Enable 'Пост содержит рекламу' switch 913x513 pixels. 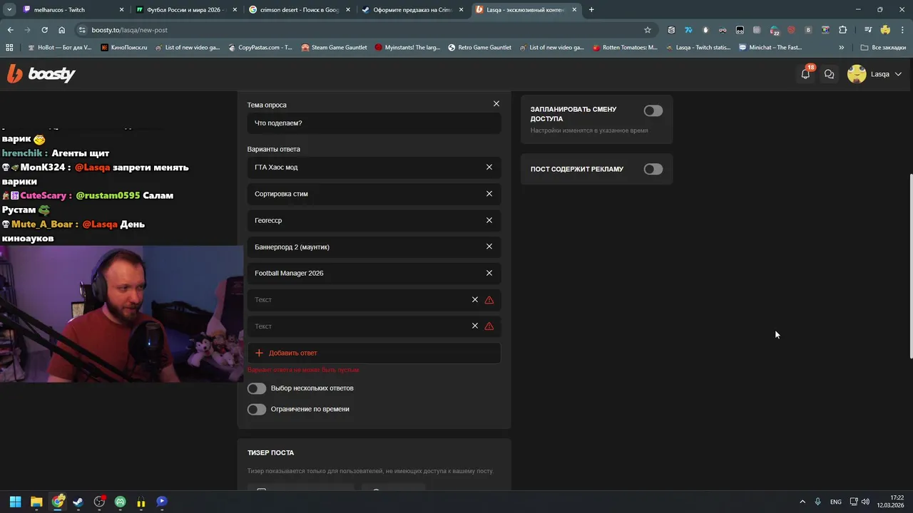click(x=653, y=169)
